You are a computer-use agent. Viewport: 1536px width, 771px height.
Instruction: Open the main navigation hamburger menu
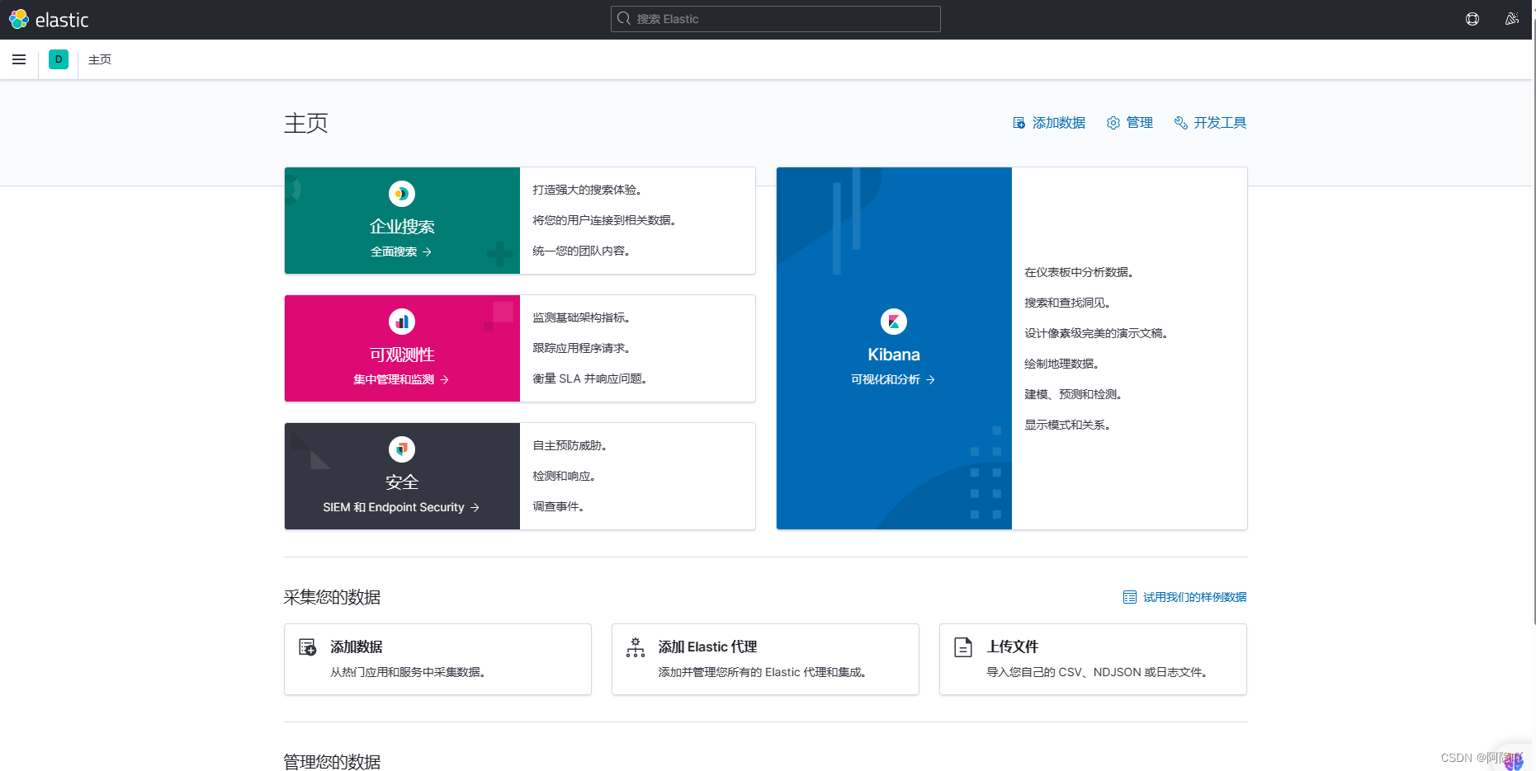(x=18, y=59)
